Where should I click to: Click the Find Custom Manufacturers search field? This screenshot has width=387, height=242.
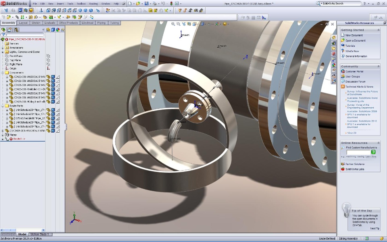click(x=358, y=152)
